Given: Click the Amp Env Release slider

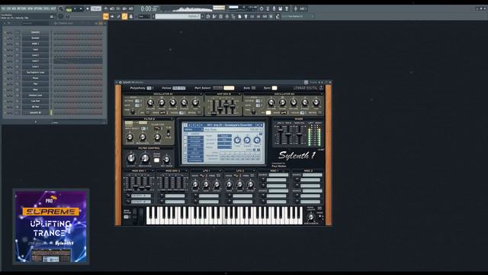Looking at the screenshot, I should pos(233,106).
